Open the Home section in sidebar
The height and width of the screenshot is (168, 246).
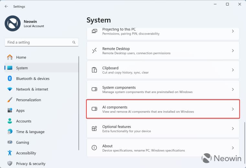[x=21, y=58]
